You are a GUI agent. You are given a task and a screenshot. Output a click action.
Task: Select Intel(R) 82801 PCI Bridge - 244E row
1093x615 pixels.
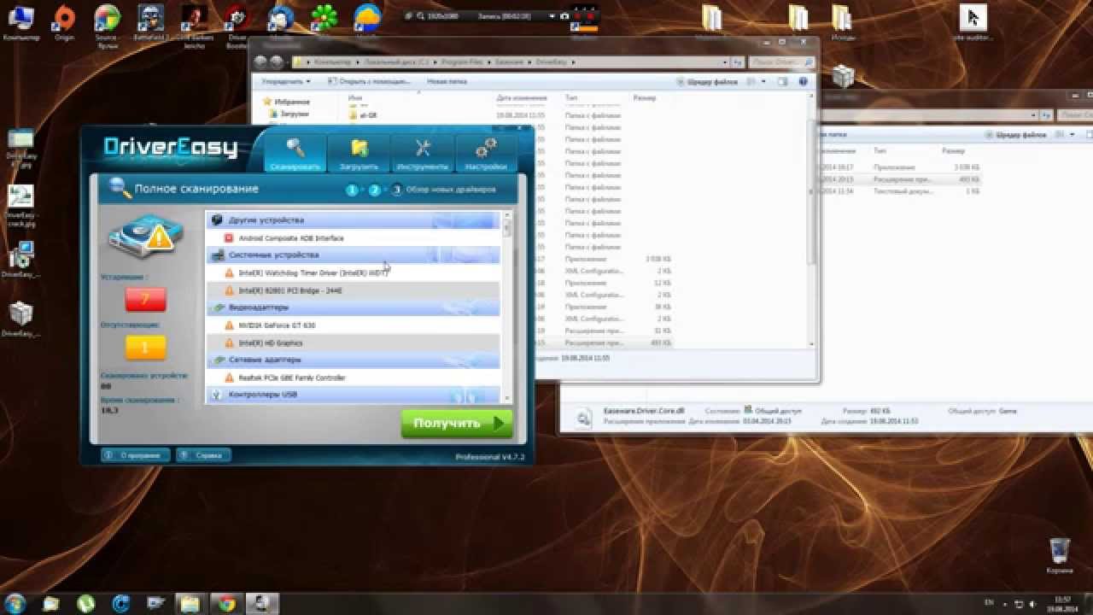[353, 290]
